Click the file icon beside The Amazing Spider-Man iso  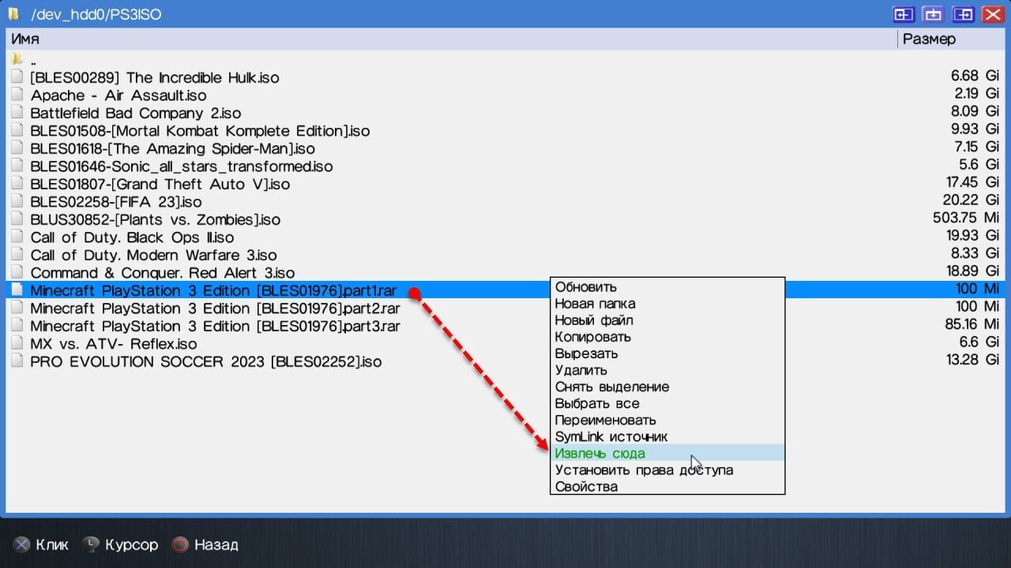tap(17, 148)
